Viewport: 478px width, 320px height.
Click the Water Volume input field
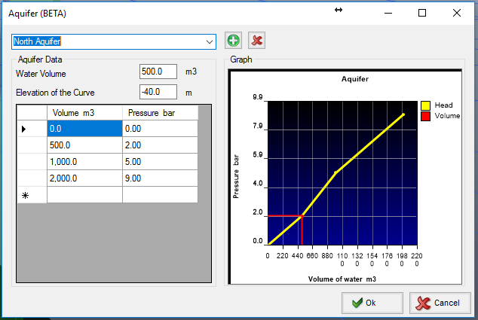coord(158,72)
